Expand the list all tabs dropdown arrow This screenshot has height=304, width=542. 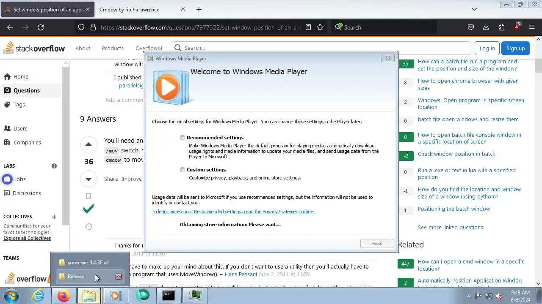pos(474,9)
